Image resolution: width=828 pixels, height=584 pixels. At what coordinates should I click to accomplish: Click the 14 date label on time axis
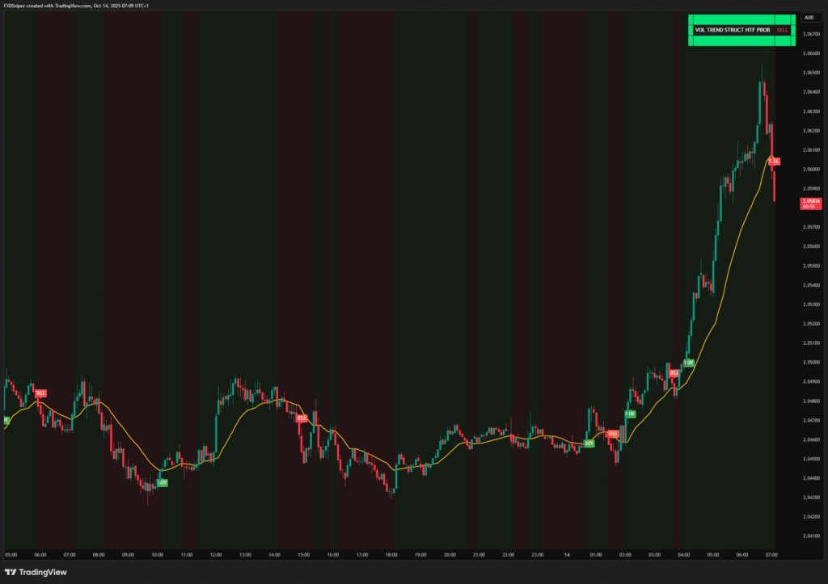click(x=568, y=555)
